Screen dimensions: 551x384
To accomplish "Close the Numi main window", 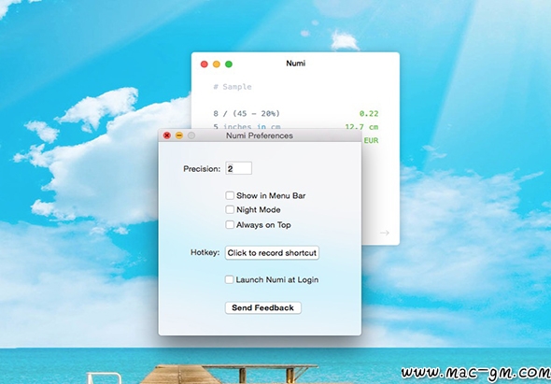I will point(205,64).
